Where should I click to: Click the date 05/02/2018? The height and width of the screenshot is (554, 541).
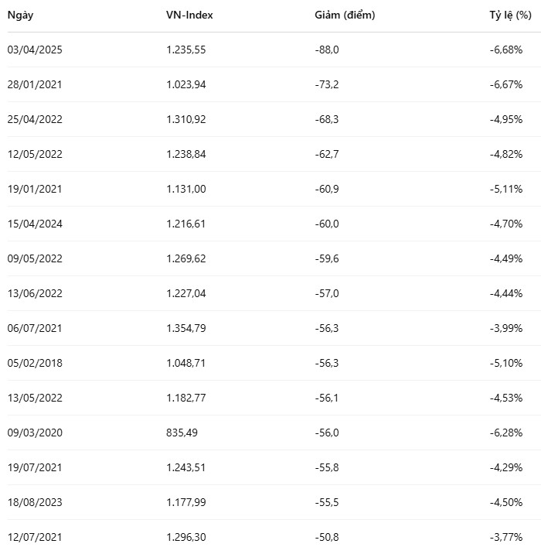tap(35, 363)
